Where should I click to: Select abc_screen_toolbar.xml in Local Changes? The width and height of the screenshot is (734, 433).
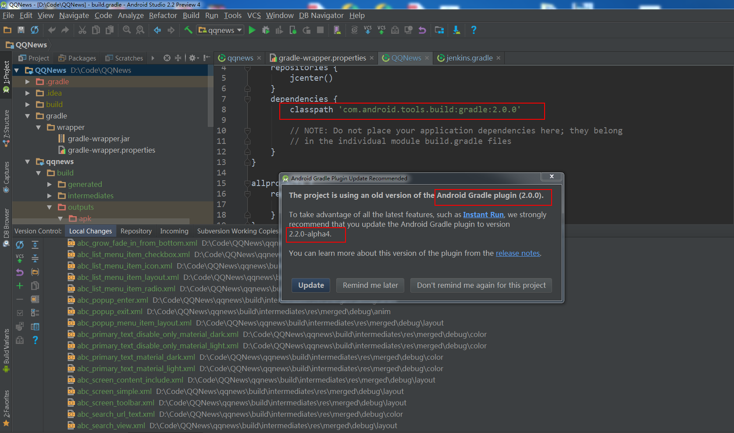coord(116,403)
